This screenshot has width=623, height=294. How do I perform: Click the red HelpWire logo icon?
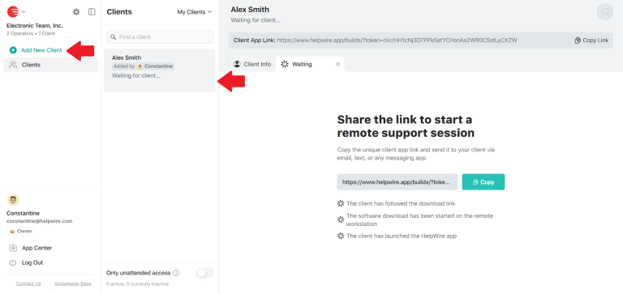(x=13, y=12)
